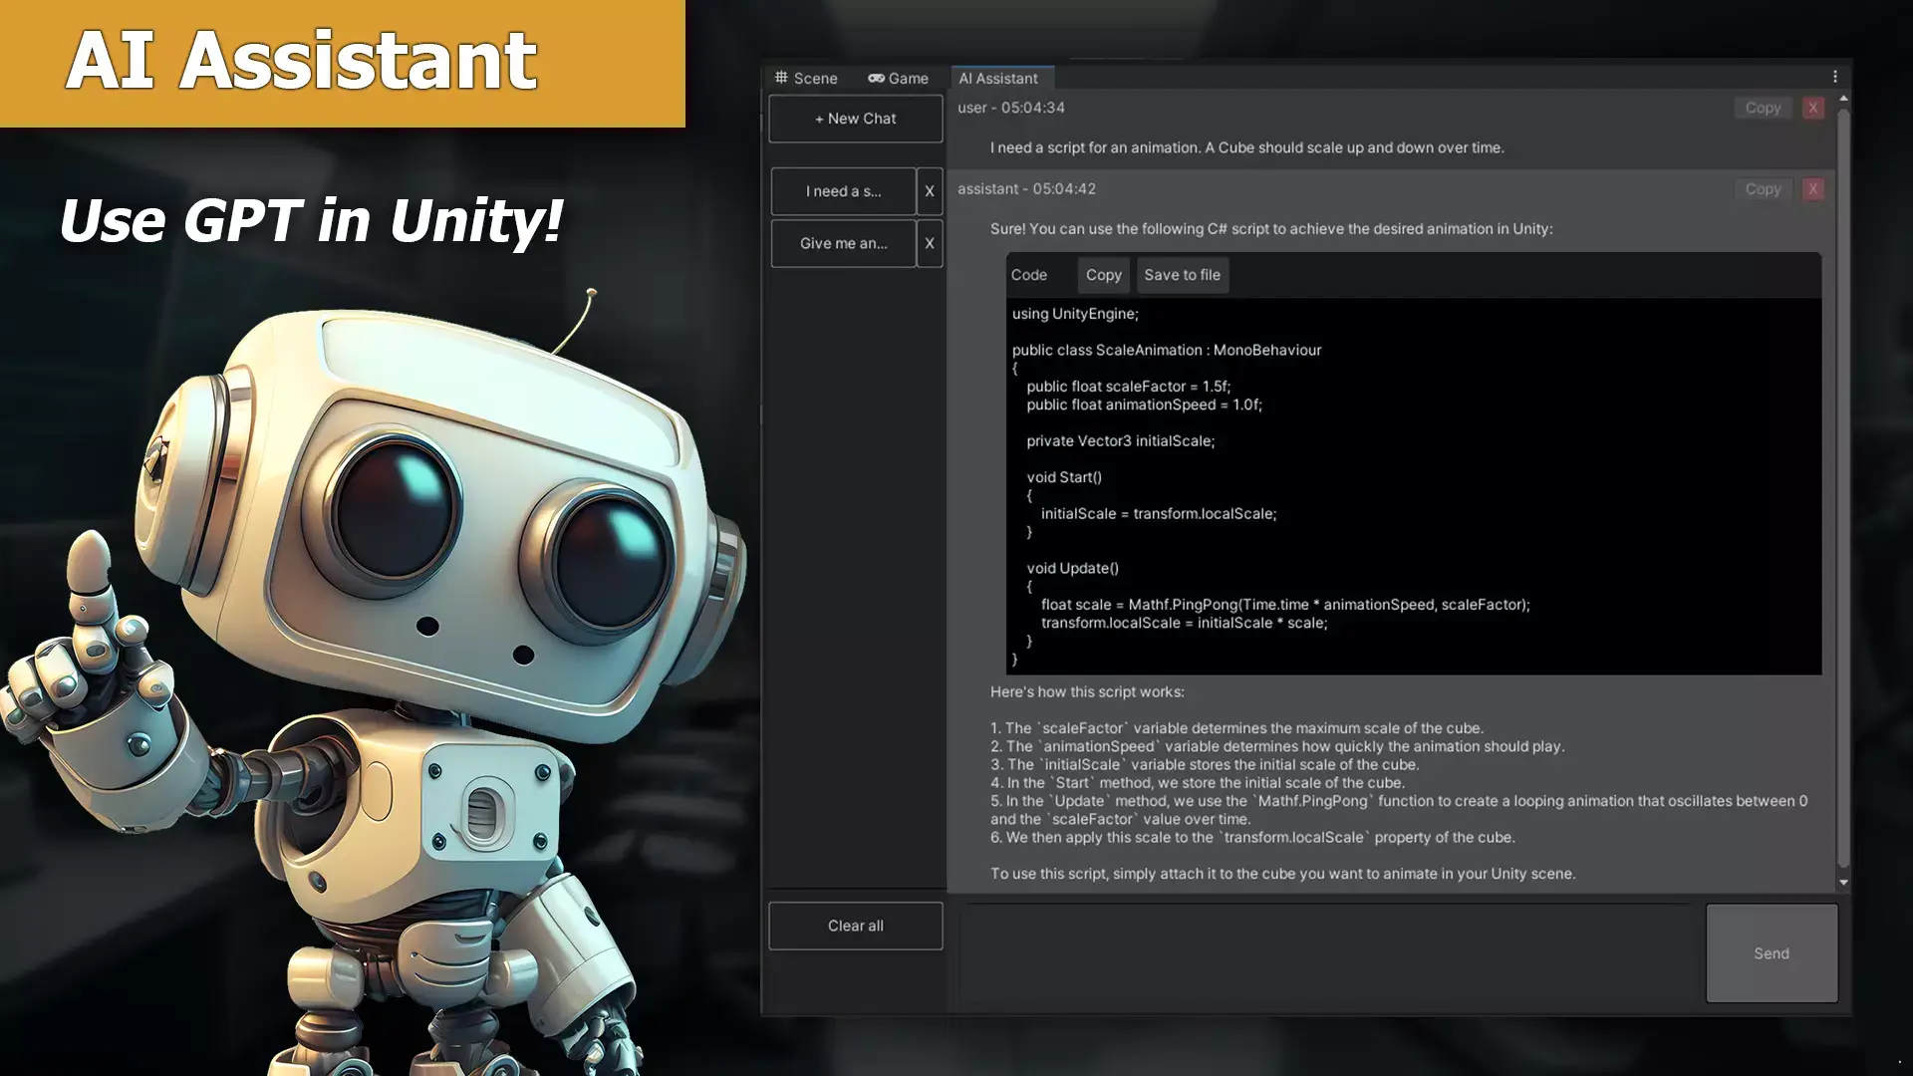
Task: Delete the user message from 05:04:34
Action: [1813, 108]
